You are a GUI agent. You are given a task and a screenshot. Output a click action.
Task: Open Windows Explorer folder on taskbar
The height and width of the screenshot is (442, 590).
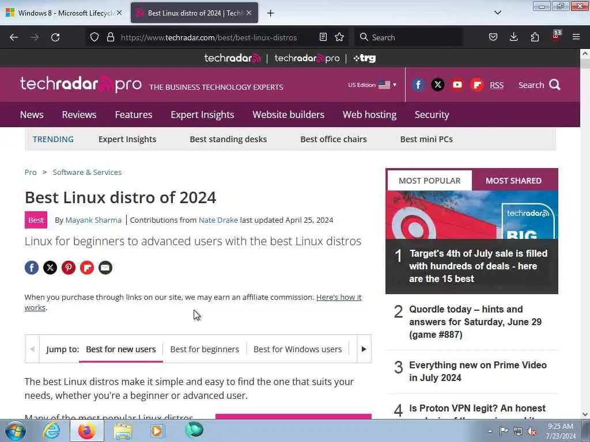tap(123, 430)
